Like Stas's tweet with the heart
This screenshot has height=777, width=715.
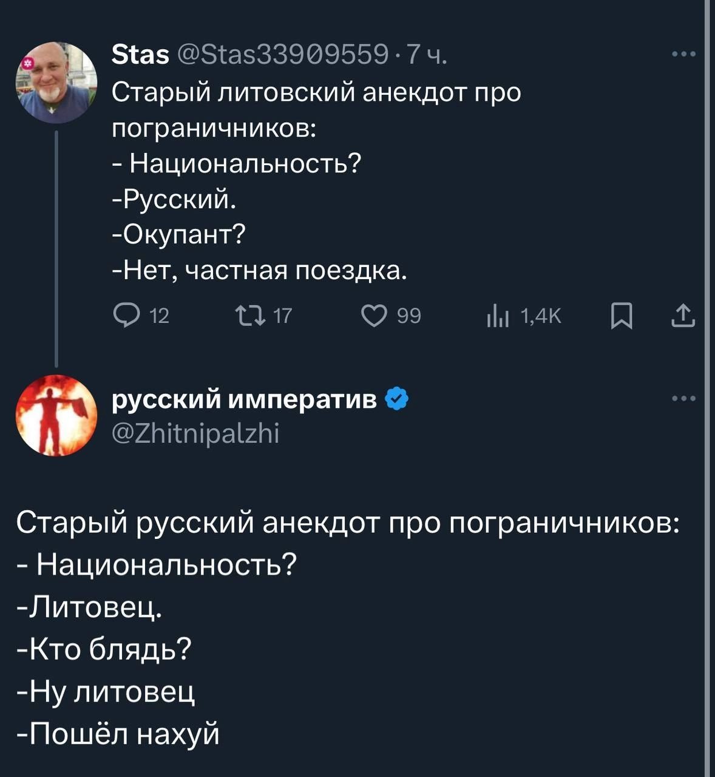[x=374, y=316]
